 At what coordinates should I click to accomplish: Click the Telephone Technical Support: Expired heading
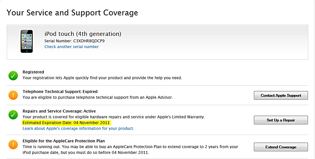pos(60,92)
